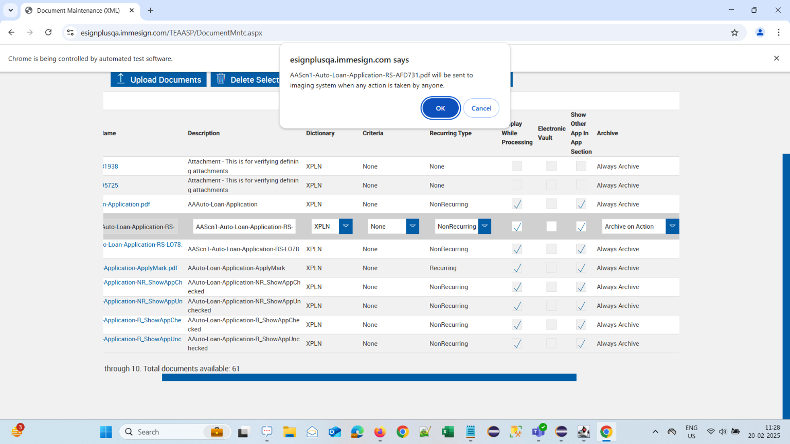Reload the page using the refresh icon

click(48, 32)
